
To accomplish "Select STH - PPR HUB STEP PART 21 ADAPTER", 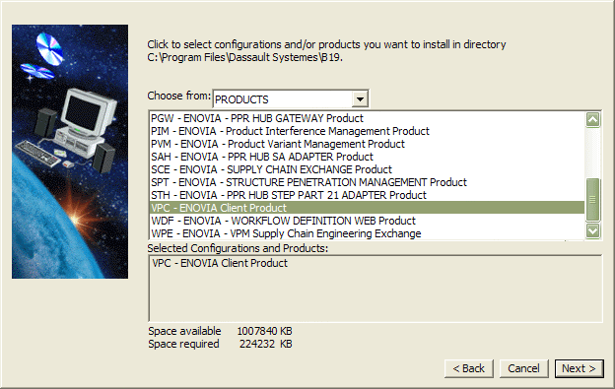I will [x=367, y=195].
